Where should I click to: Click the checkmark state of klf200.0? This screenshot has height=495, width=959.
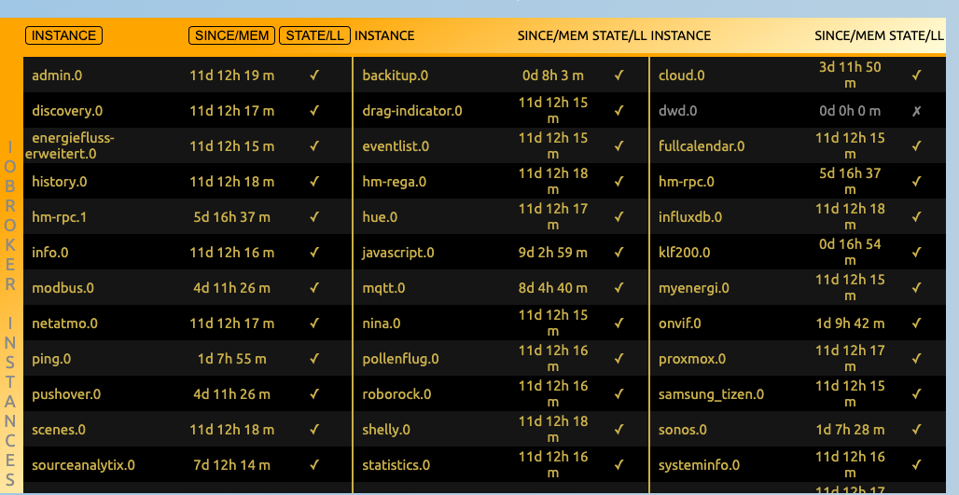coord(916,253)
